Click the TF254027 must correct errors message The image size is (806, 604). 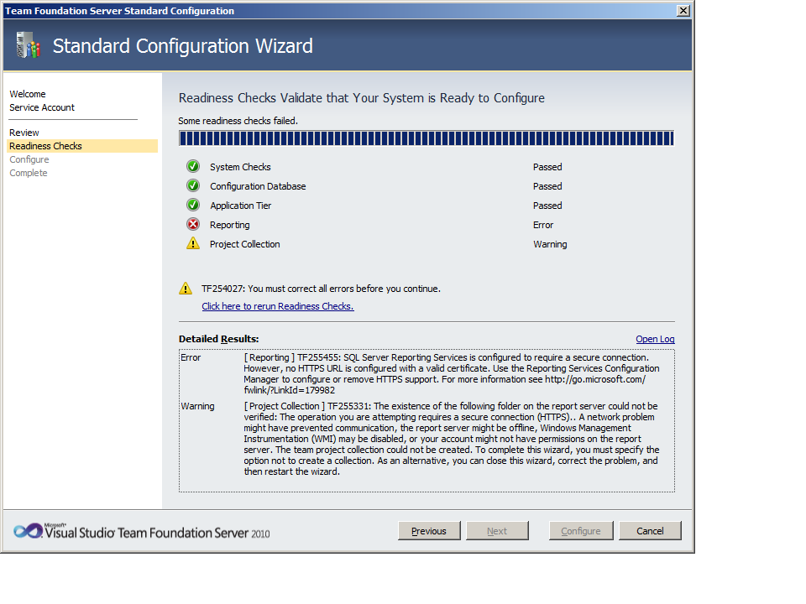(x=321, y=289)
